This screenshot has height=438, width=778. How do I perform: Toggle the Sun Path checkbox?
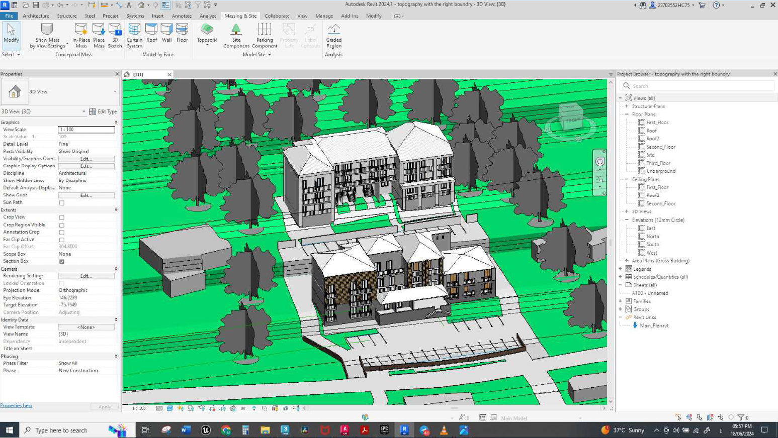(x=62, y=203)
